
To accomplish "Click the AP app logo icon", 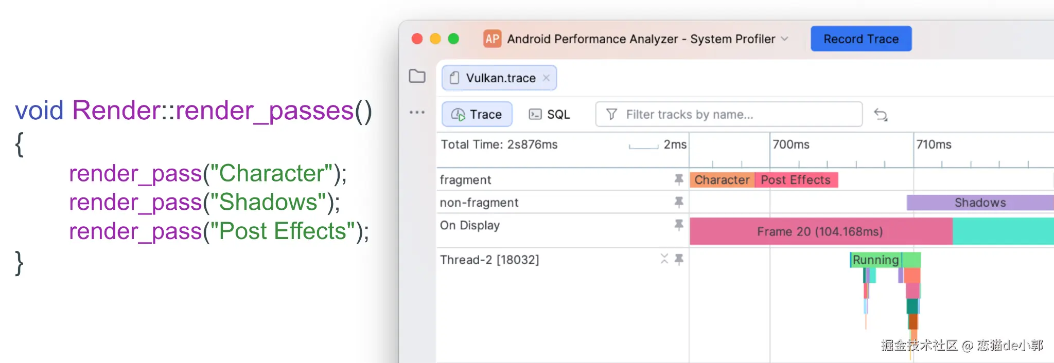I will pyautogui.click(x=492, y=39).
